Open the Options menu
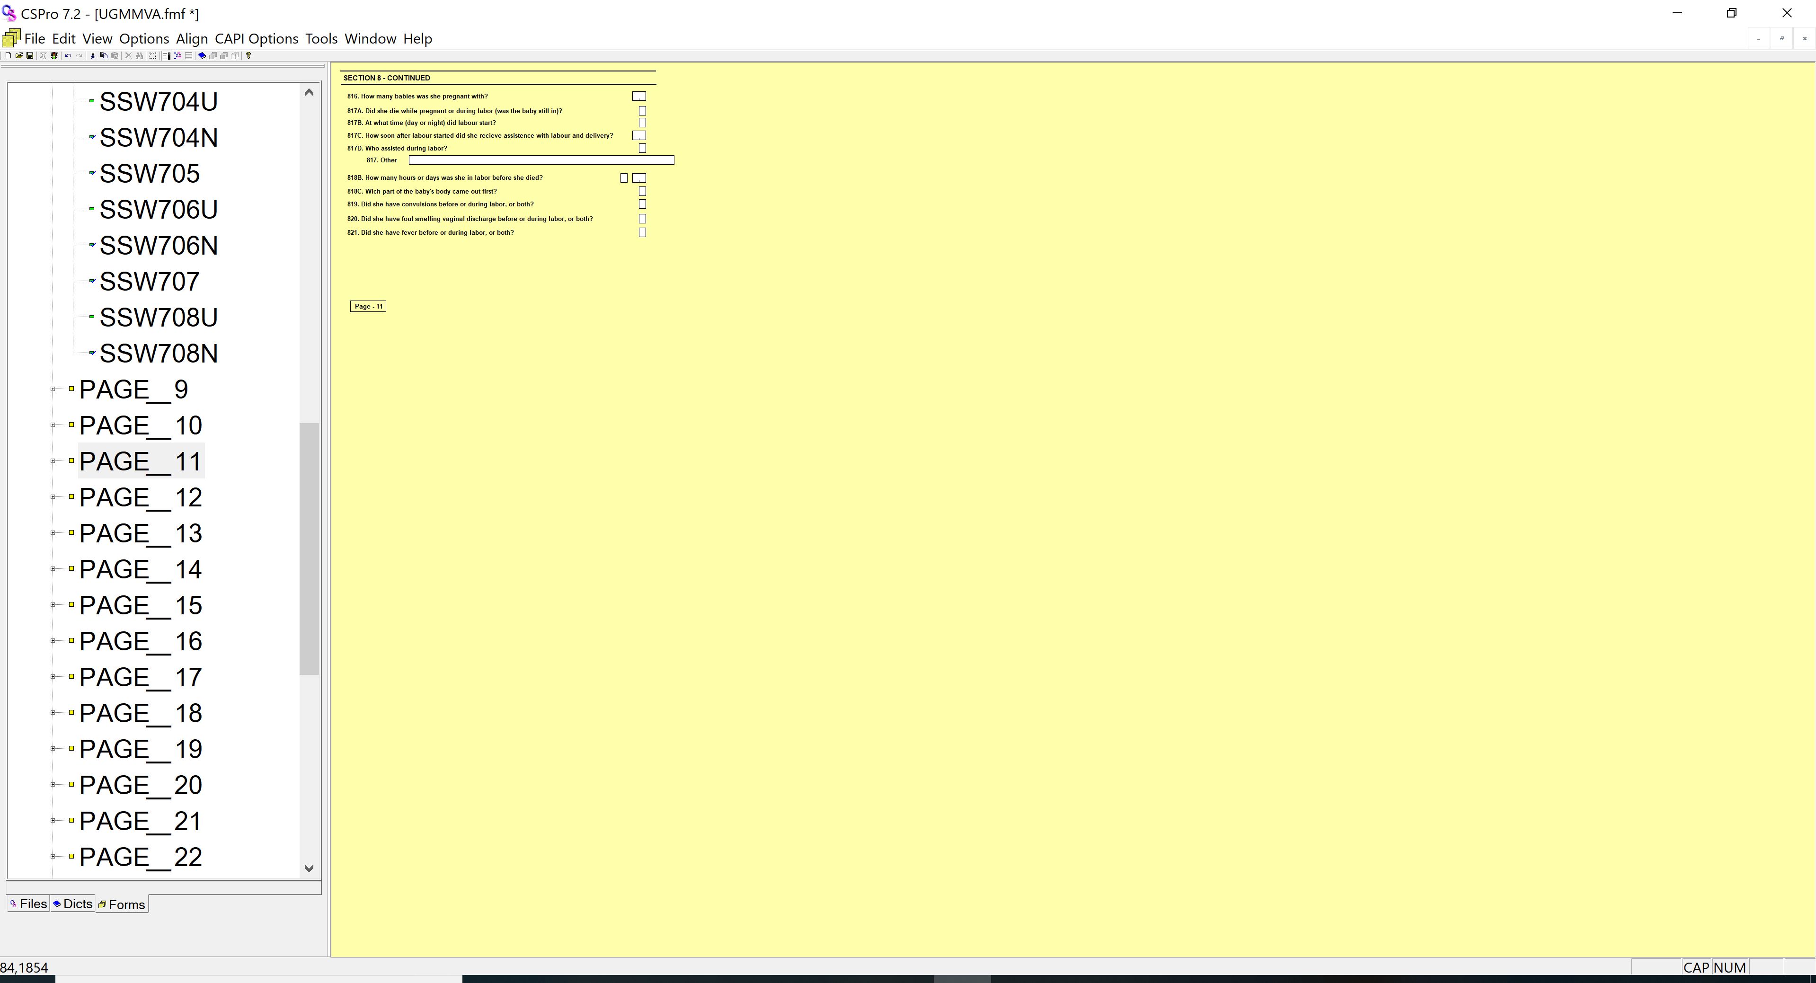 (x=144, y=39)
